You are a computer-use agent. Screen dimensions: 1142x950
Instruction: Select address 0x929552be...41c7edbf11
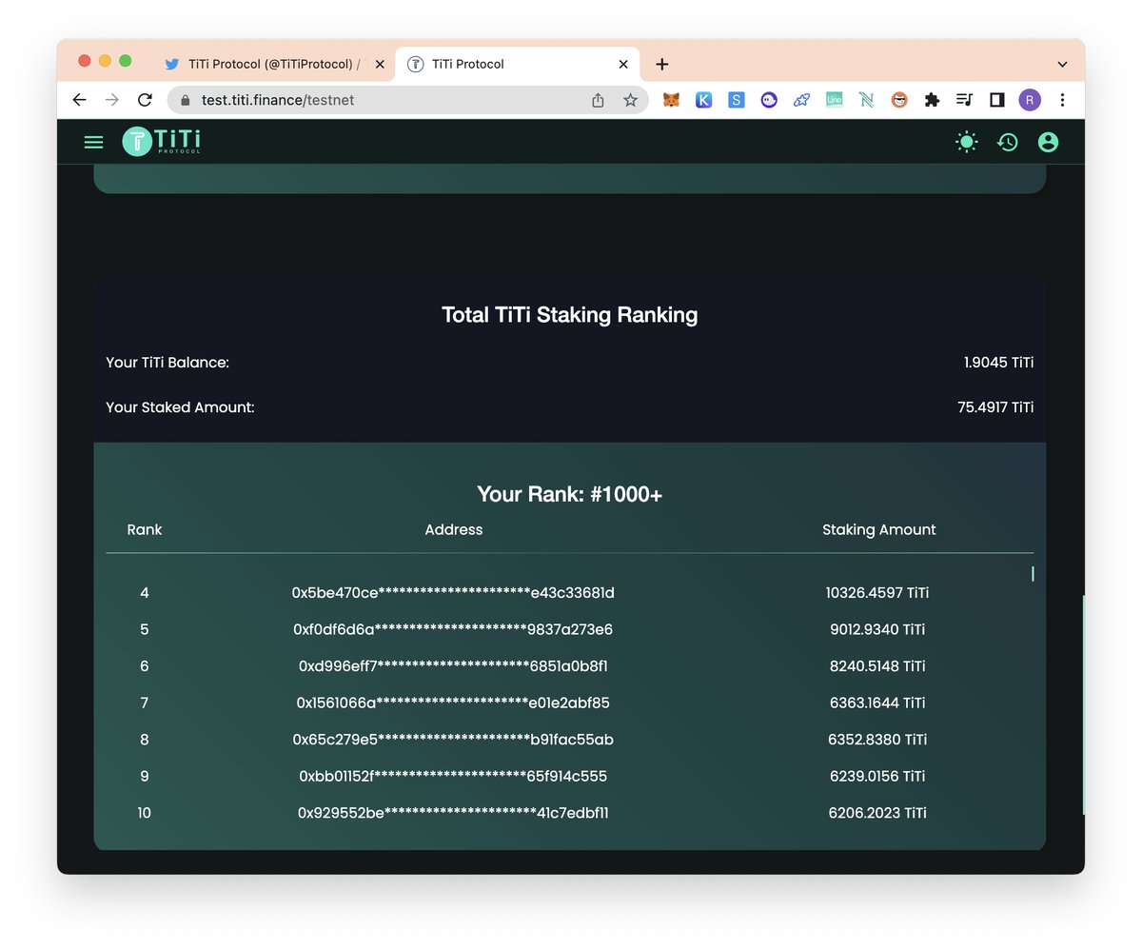coord(453,813)
